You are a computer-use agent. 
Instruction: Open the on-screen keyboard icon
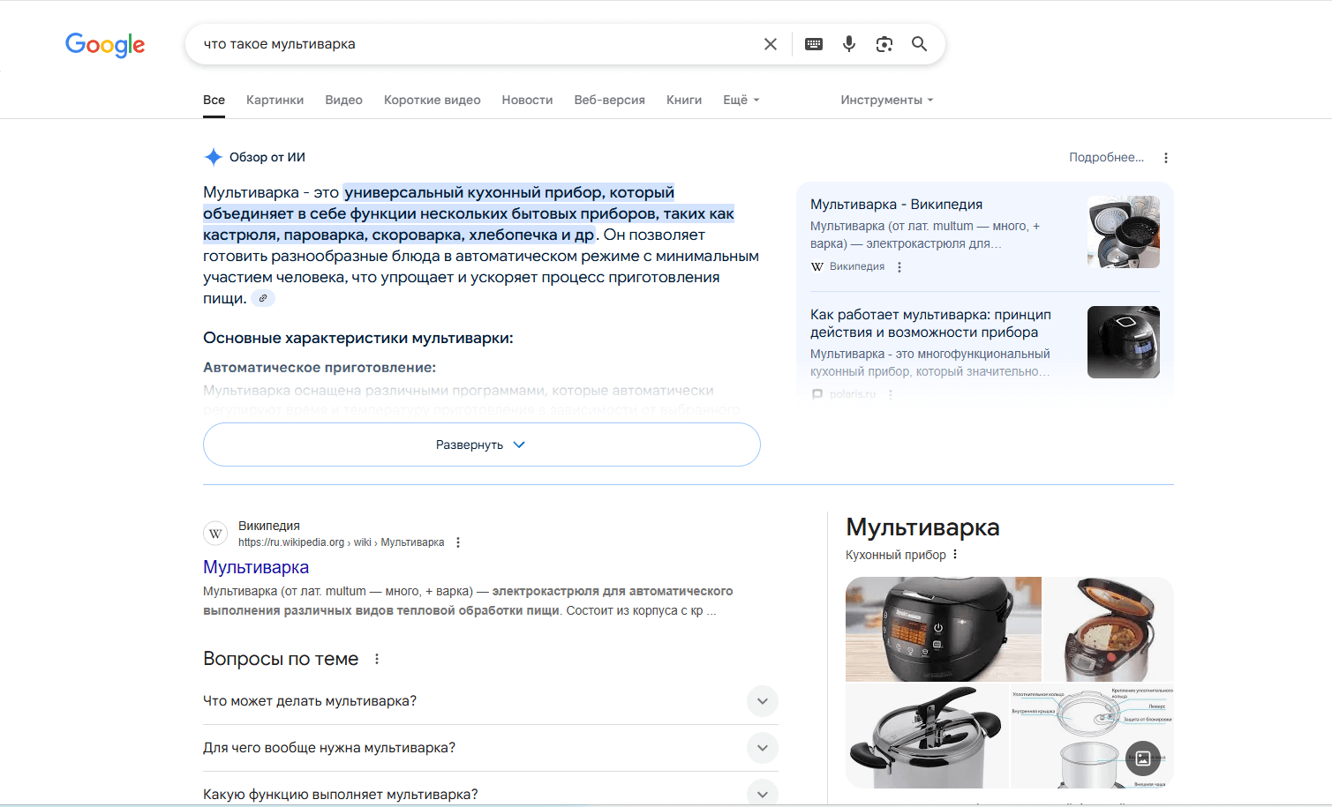click(x=814, y=44)
